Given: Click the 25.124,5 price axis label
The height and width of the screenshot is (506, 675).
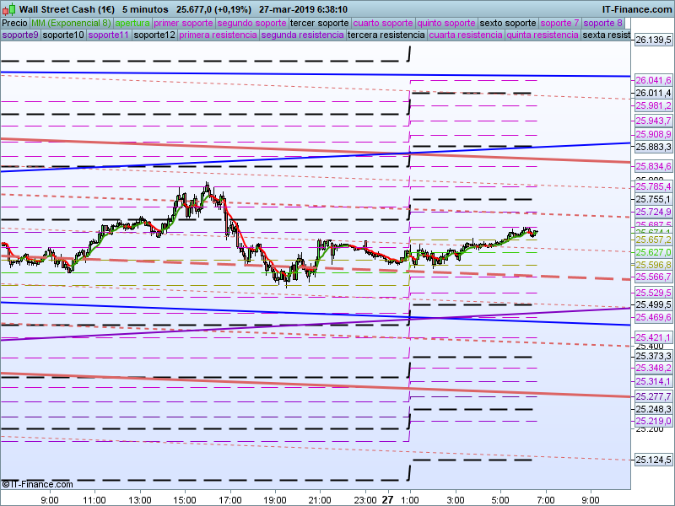Looking at the screenshot, I should click(653, 460).
